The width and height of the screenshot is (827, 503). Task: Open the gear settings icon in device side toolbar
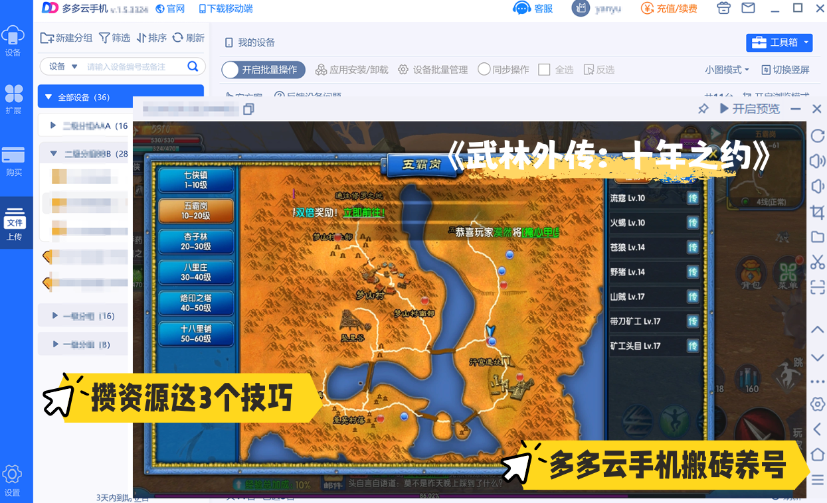click(x=818, y=404)
